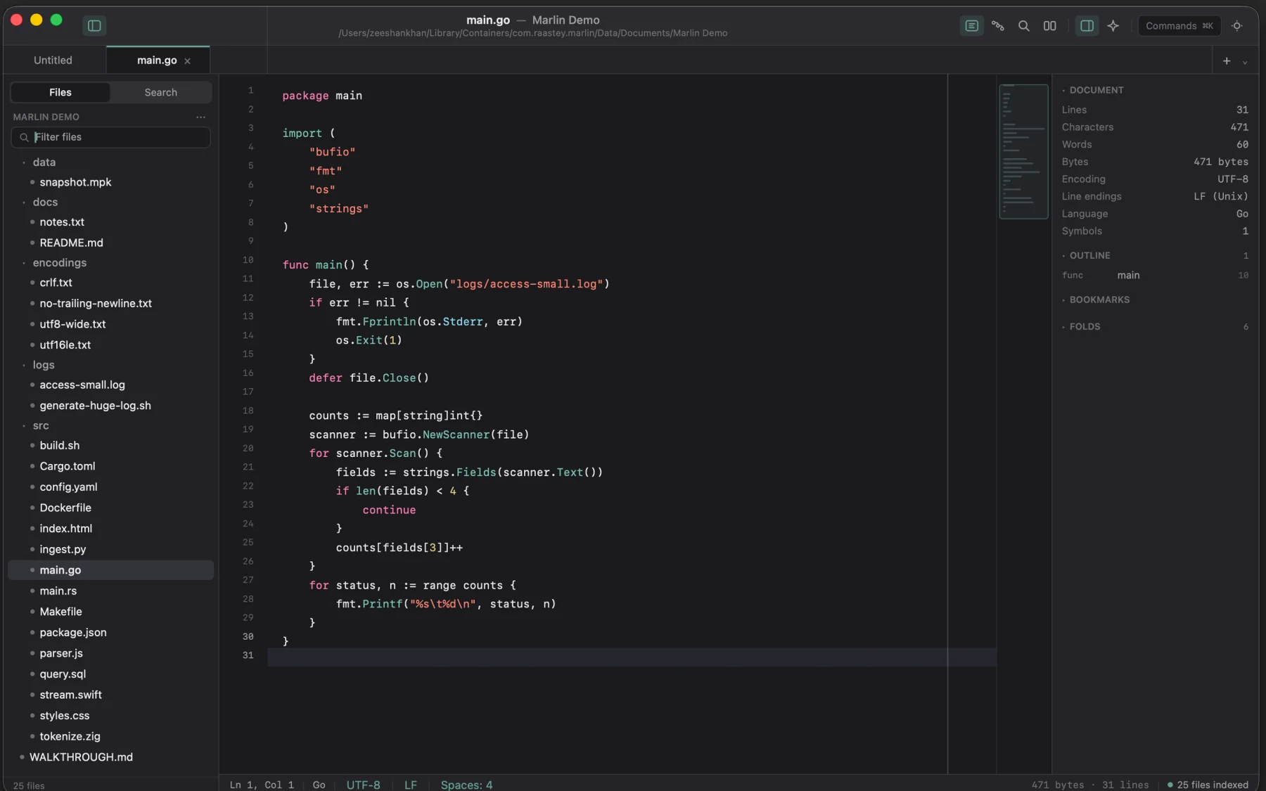Open Makefile in the file tree
This screenshot has height=791, width=1266.
(x=60, y=612)
